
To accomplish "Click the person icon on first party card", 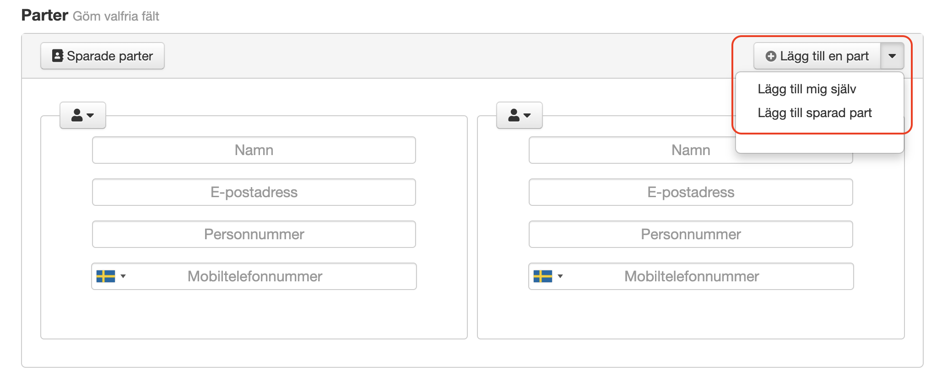I will pos(77,115).
